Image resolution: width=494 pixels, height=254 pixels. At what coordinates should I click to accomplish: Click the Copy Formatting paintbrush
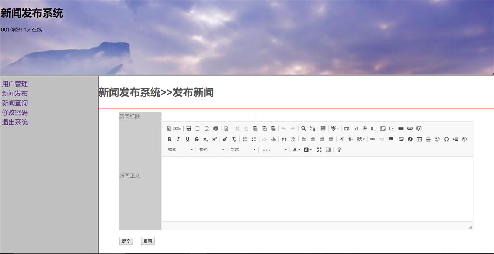(225, 139)
